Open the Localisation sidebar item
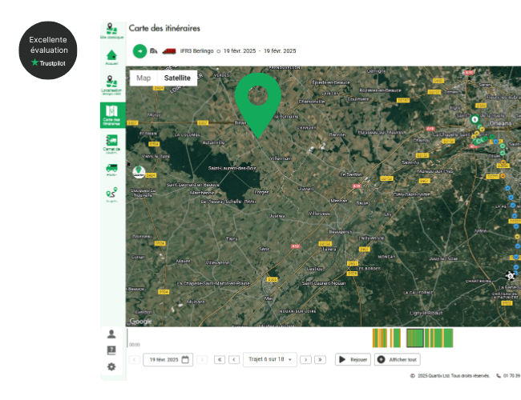This screenshot has width=521, height=400. point(111,85)
